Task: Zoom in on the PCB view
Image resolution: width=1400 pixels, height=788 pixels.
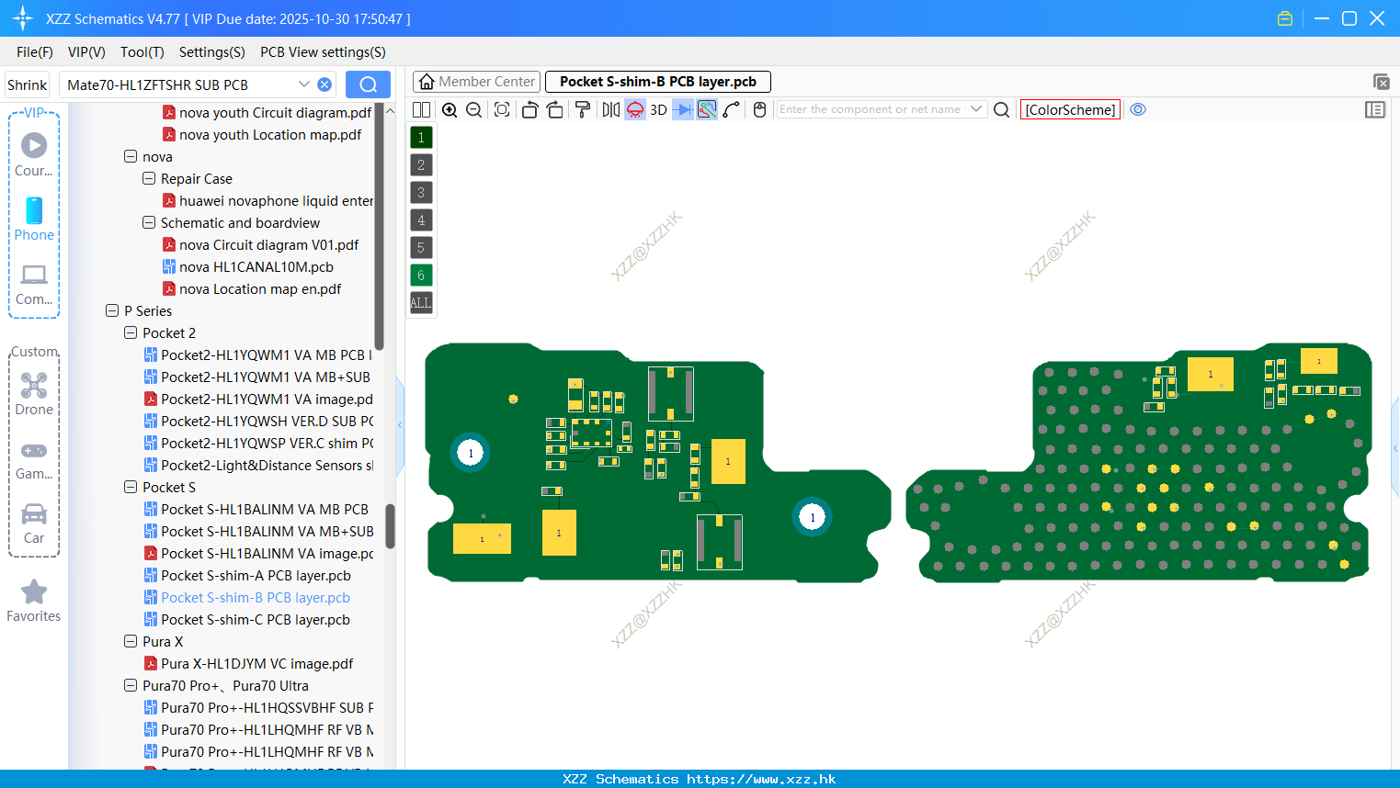Action: click(x=450, y=109)
